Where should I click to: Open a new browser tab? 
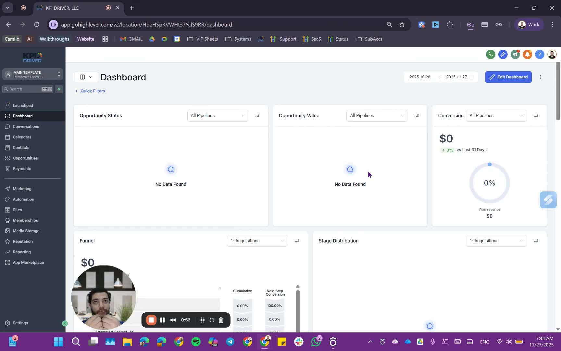(x=131, y=8)
